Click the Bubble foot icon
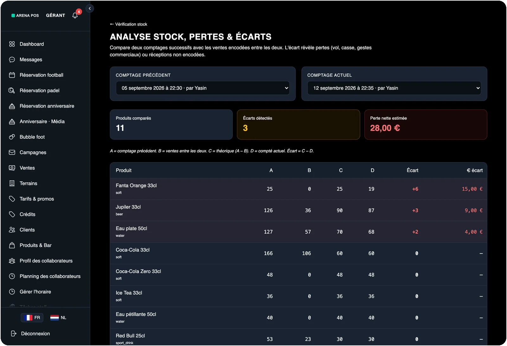507x346 pixels. click(12, 137)
